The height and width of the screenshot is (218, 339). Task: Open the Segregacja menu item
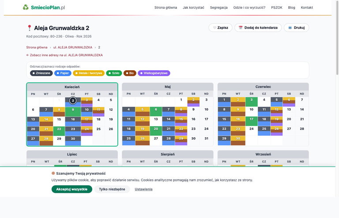[x=218, y=8]
